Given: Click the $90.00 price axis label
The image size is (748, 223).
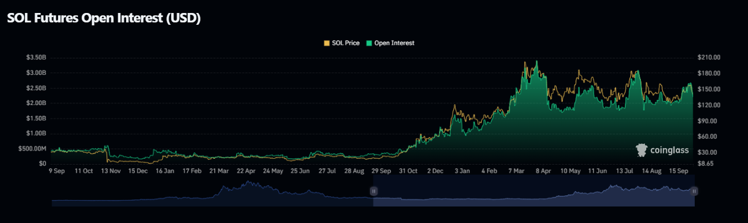Looking at the screenshot, I should [x=708, y=121].
